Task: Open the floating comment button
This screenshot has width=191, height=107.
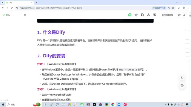Action: tap(182, 86)
